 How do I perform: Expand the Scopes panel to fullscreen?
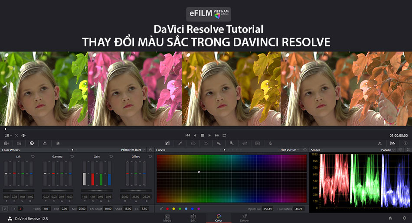point(408,150)
